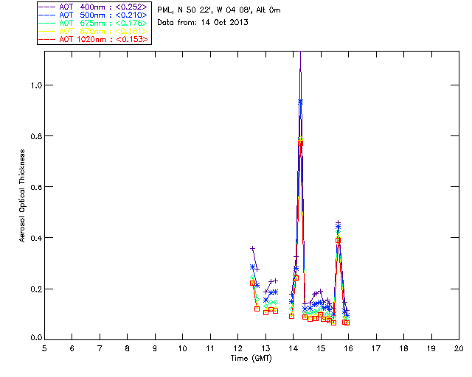Image resolution: width=472 pixels, height=377 pixels.
Task: Click the x-axis label 5
Action: (44, 348)
